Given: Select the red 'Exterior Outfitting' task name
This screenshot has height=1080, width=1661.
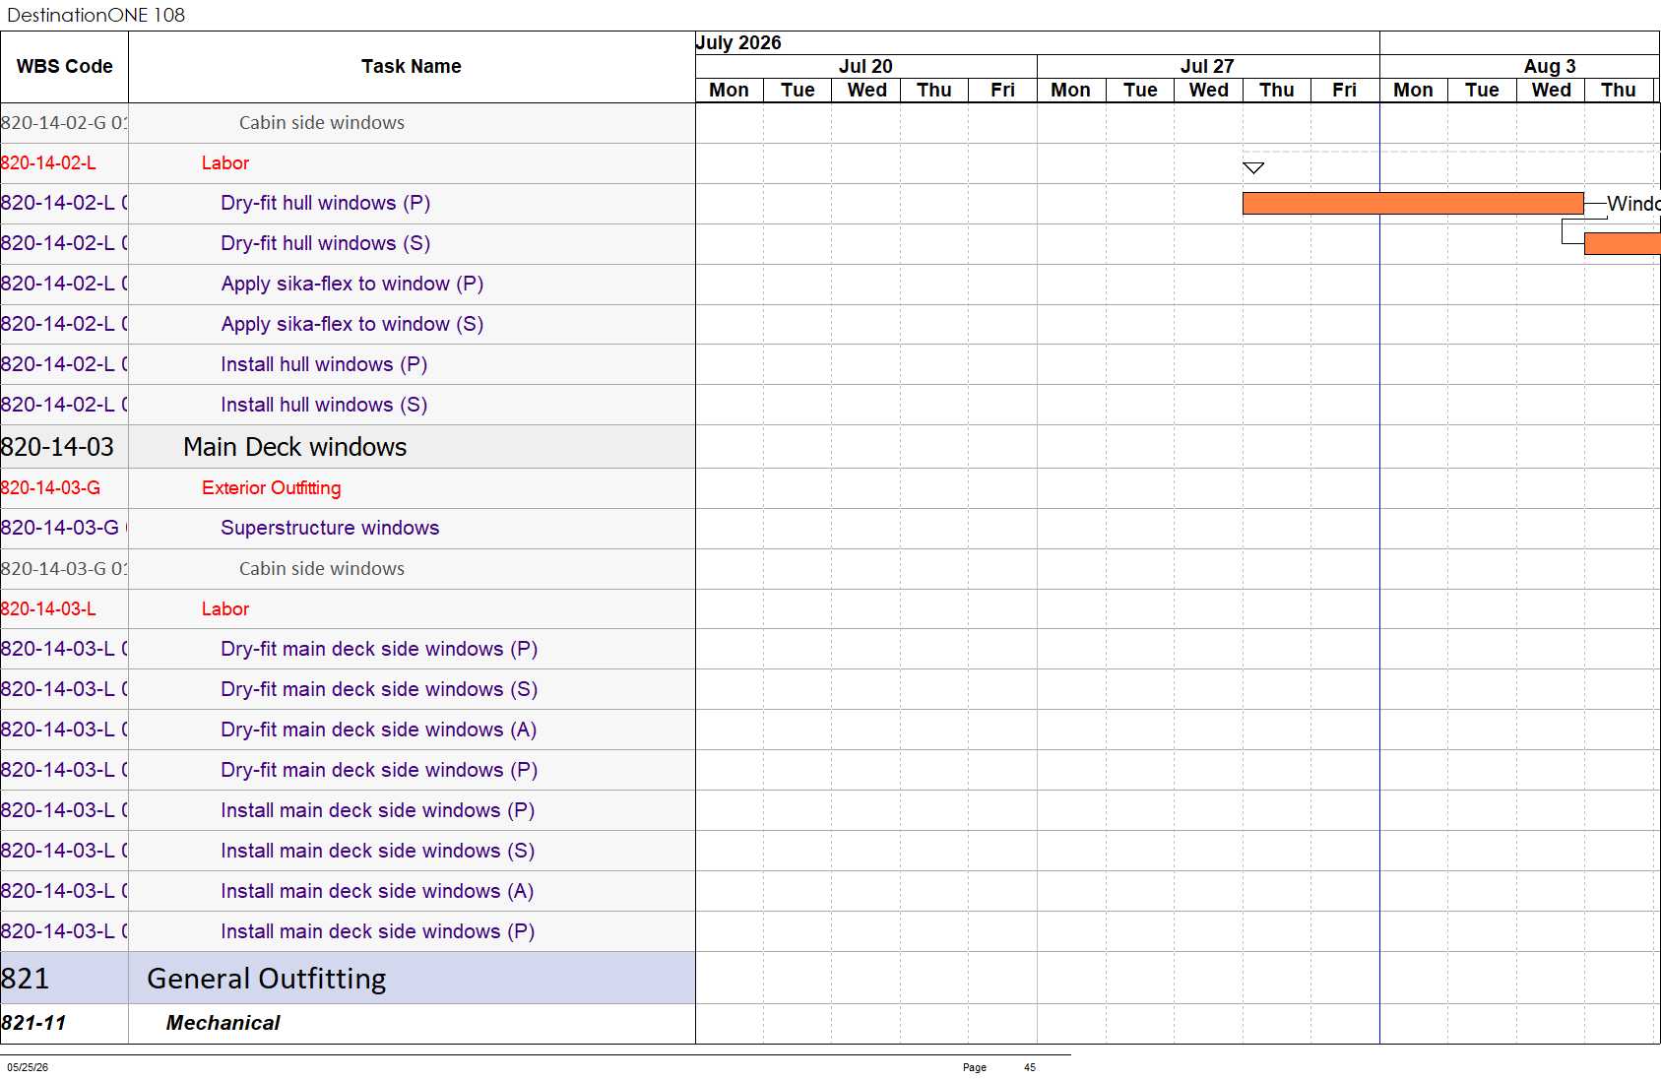Looking at the screenshot, I should point(272,488).
